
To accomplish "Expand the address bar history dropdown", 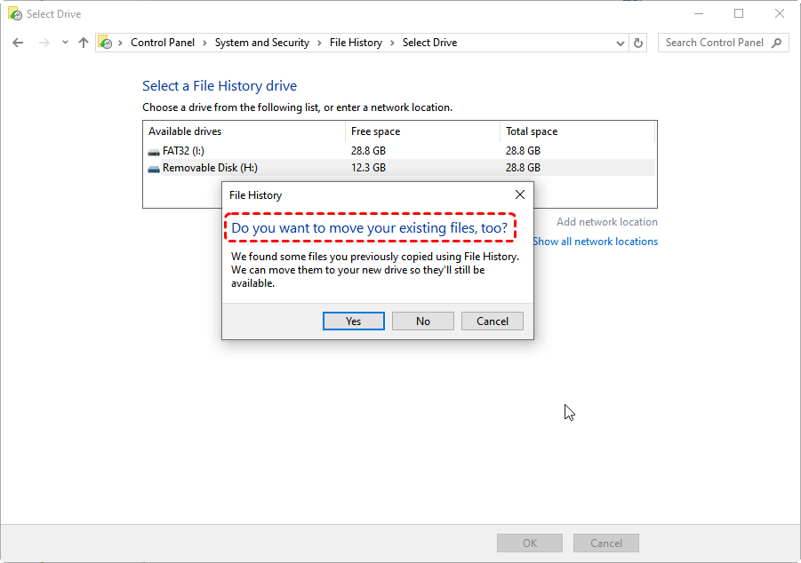I will 621,43.
